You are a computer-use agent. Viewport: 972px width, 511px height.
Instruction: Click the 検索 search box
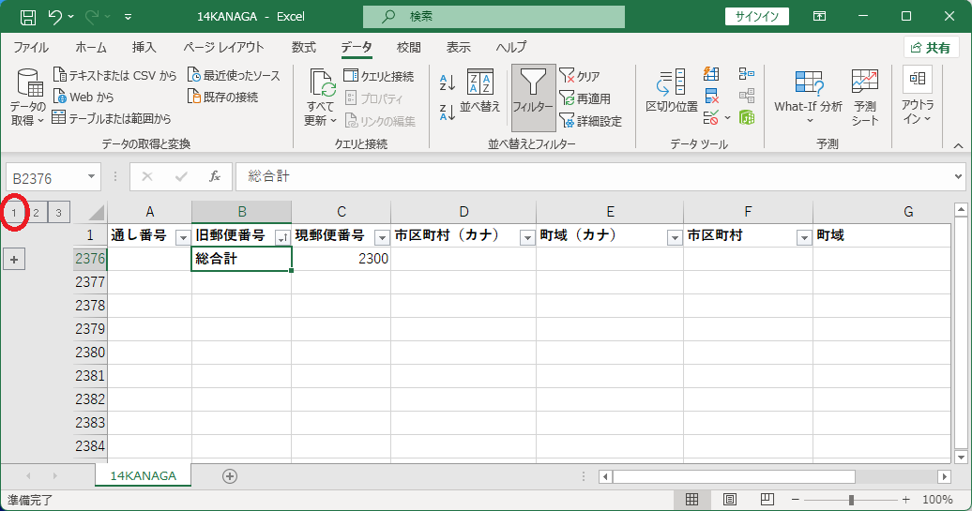click(x=494, y=17)
